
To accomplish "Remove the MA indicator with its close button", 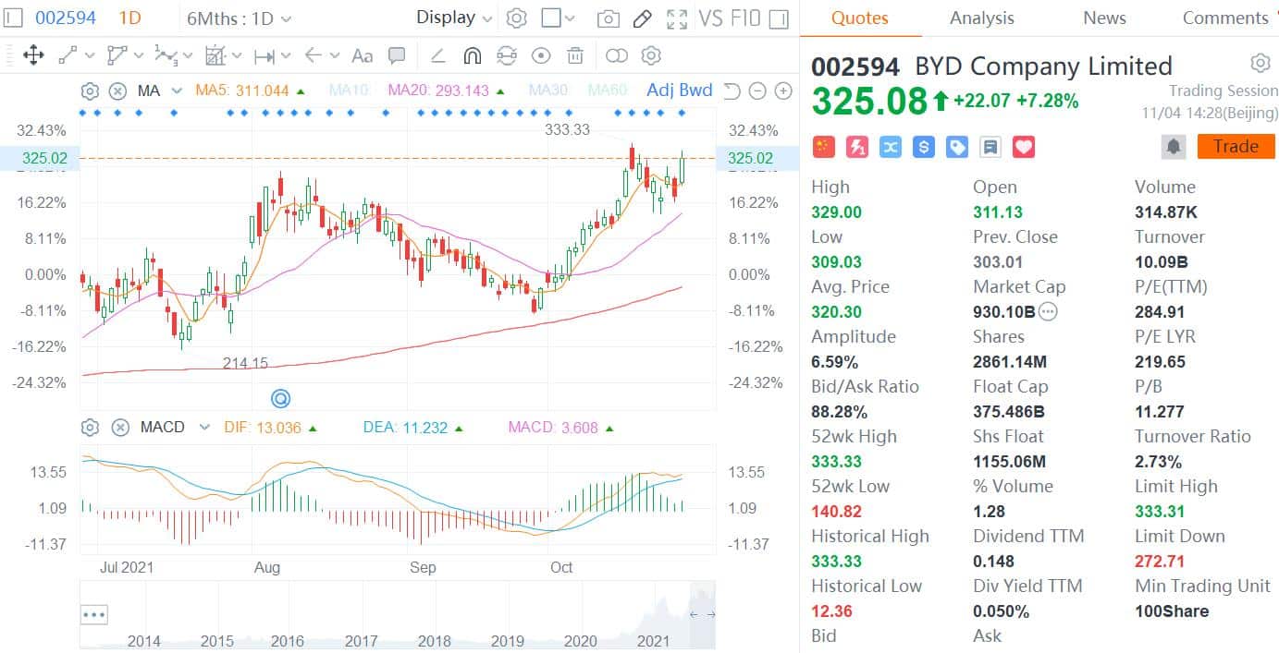I will [117, 90].
